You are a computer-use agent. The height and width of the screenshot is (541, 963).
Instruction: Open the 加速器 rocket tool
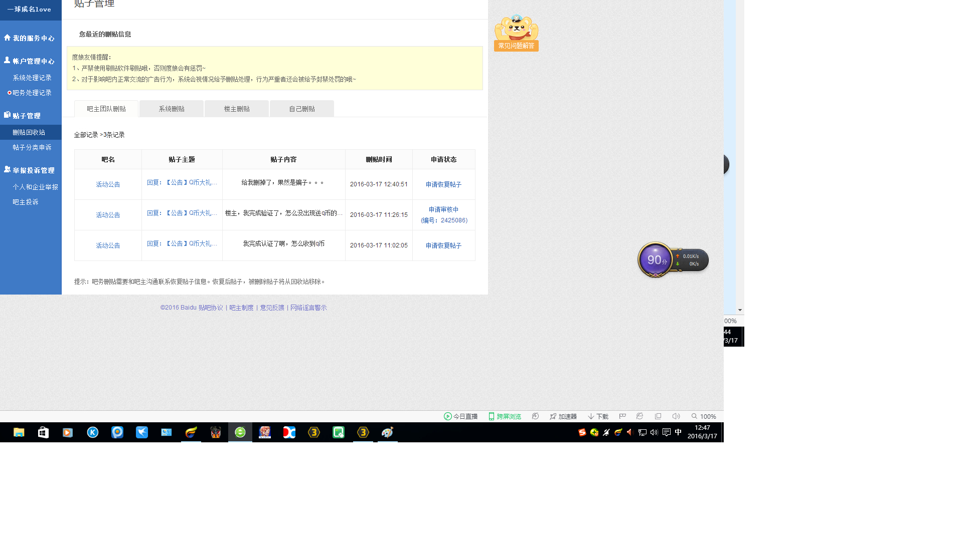[x=563, y=416]
